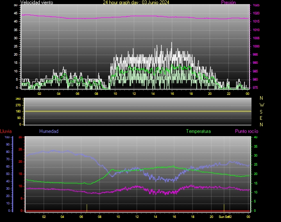This screenshot has height=222, width=281.
Task: Click the red "Lluvia" legend label
Action: tap(6, 131)
